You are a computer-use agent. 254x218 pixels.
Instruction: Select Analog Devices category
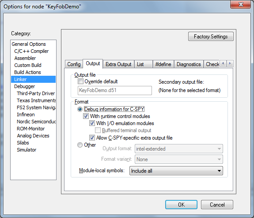pyautogui.click(x=33, y=136)
